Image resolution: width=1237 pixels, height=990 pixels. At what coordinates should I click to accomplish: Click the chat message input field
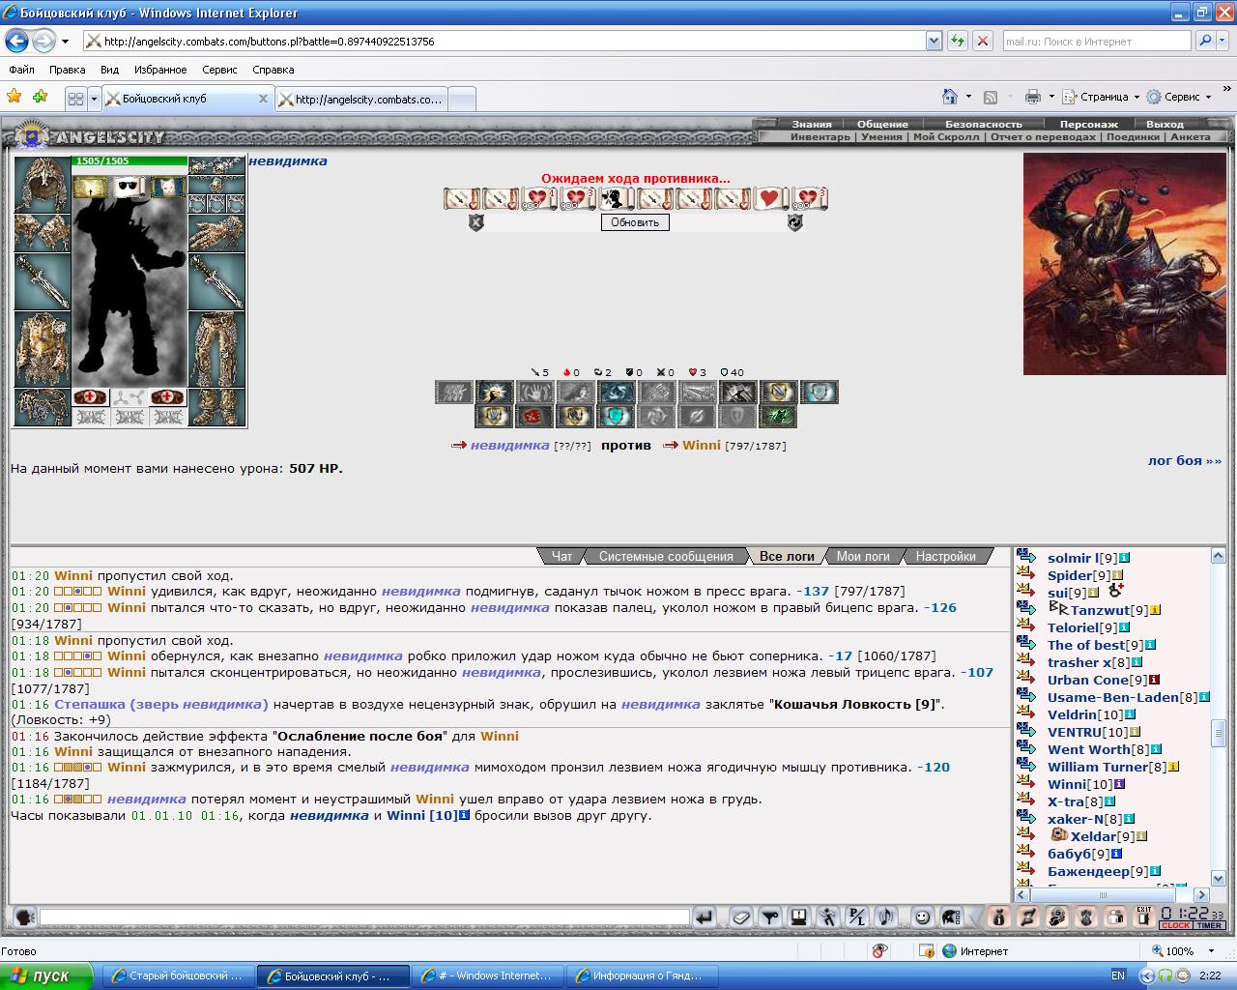click(x=364, y=917)
